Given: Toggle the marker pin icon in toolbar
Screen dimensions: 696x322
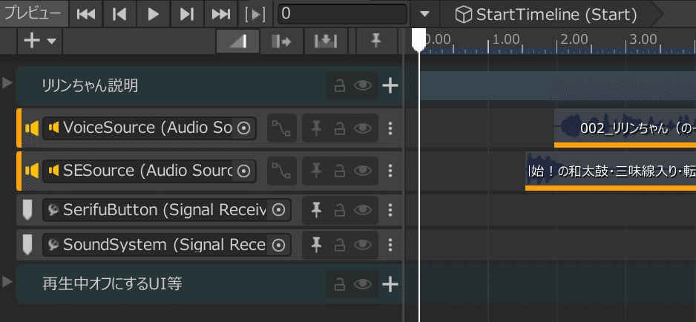Looking at the screenshot, I should (x=375, y=42).
